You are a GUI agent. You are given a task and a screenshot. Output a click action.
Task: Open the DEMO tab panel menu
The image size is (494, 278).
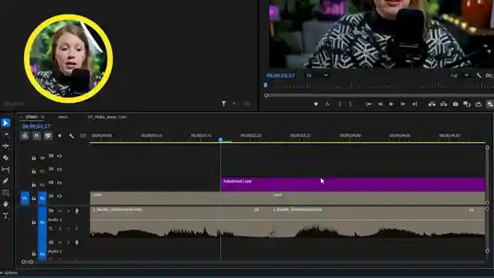pos(42,117)
